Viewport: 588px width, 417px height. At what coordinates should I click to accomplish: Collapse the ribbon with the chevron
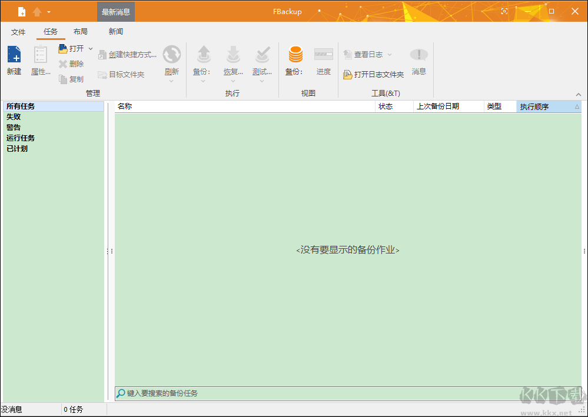(579, 95)
